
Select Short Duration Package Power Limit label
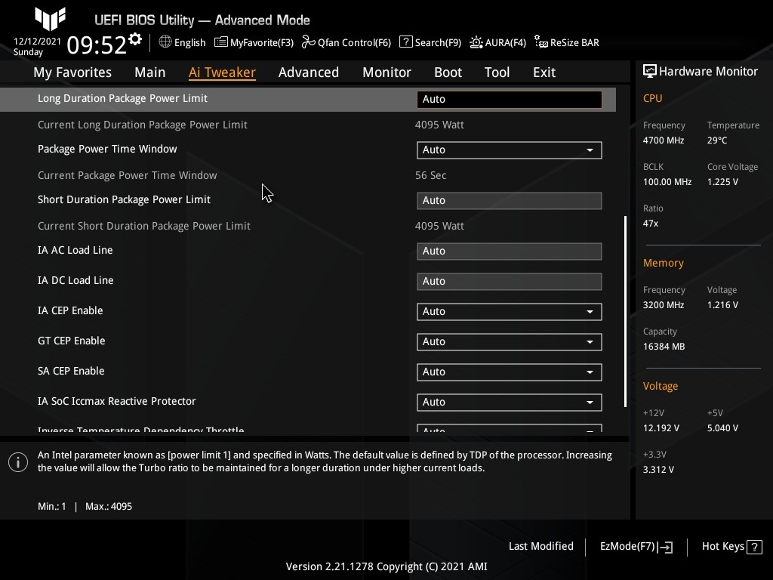click(x=124, y=199)
